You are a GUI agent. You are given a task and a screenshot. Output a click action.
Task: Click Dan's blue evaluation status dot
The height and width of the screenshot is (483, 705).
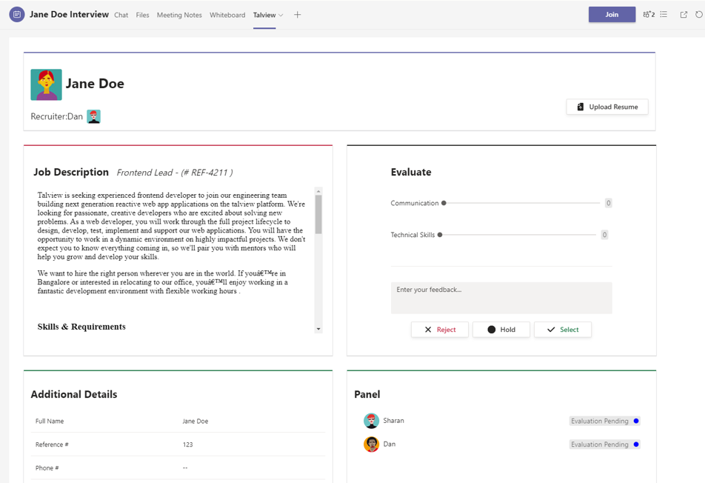(x=635, y=444)
